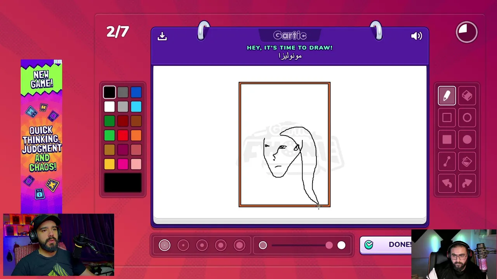
Task: Click inside the orange-framed drawing canvas
Action: point(285,144)
